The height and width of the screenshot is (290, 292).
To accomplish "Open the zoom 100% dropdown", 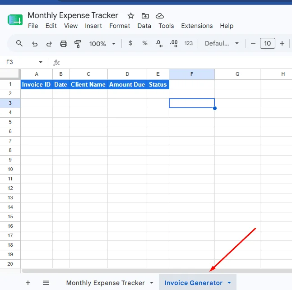I will 102,44.
